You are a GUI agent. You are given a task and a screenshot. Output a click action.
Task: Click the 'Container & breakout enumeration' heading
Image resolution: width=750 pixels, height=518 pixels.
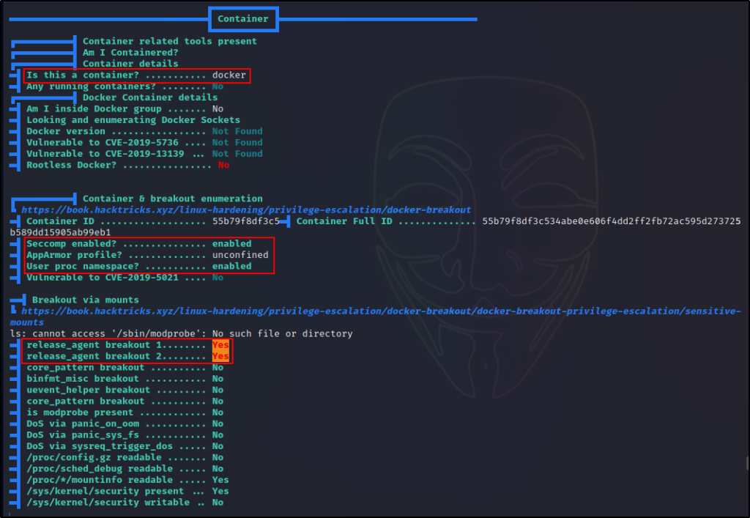(x=172, y=199)
